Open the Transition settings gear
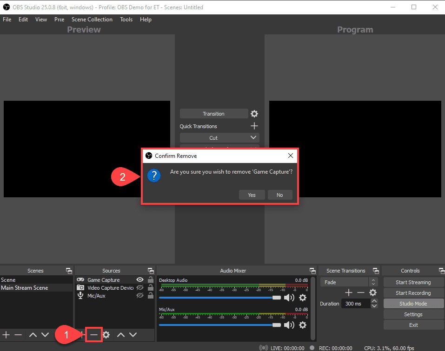This screenshot has width=445, height=351. pyautogui.click(x=254, y=113)
